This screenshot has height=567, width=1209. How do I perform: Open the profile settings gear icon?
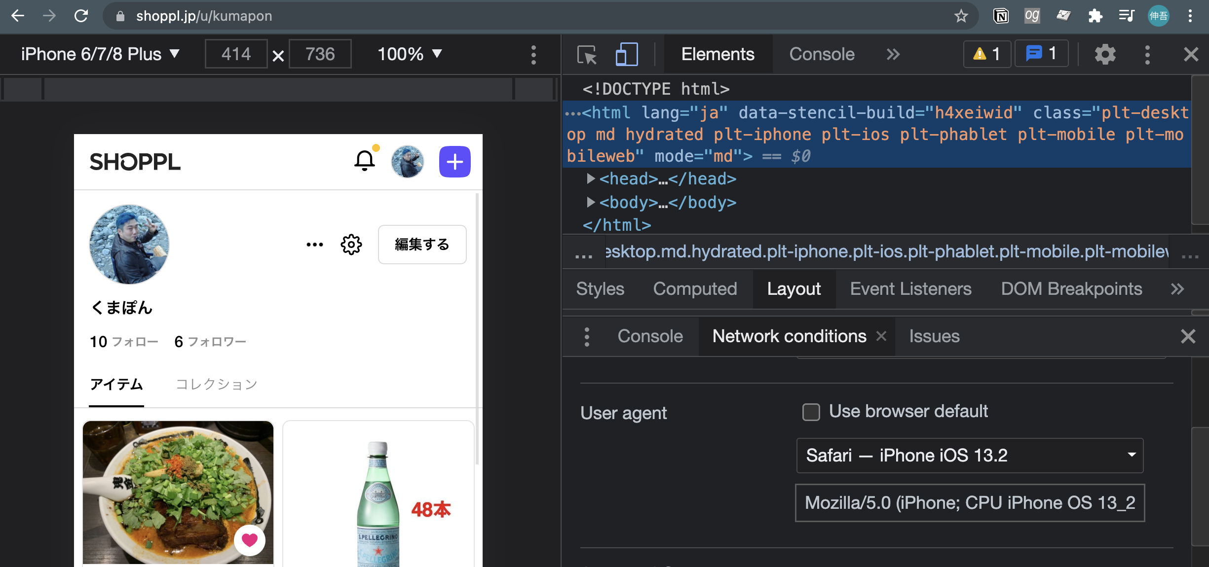pyautogui.click(x=351, y=245)
